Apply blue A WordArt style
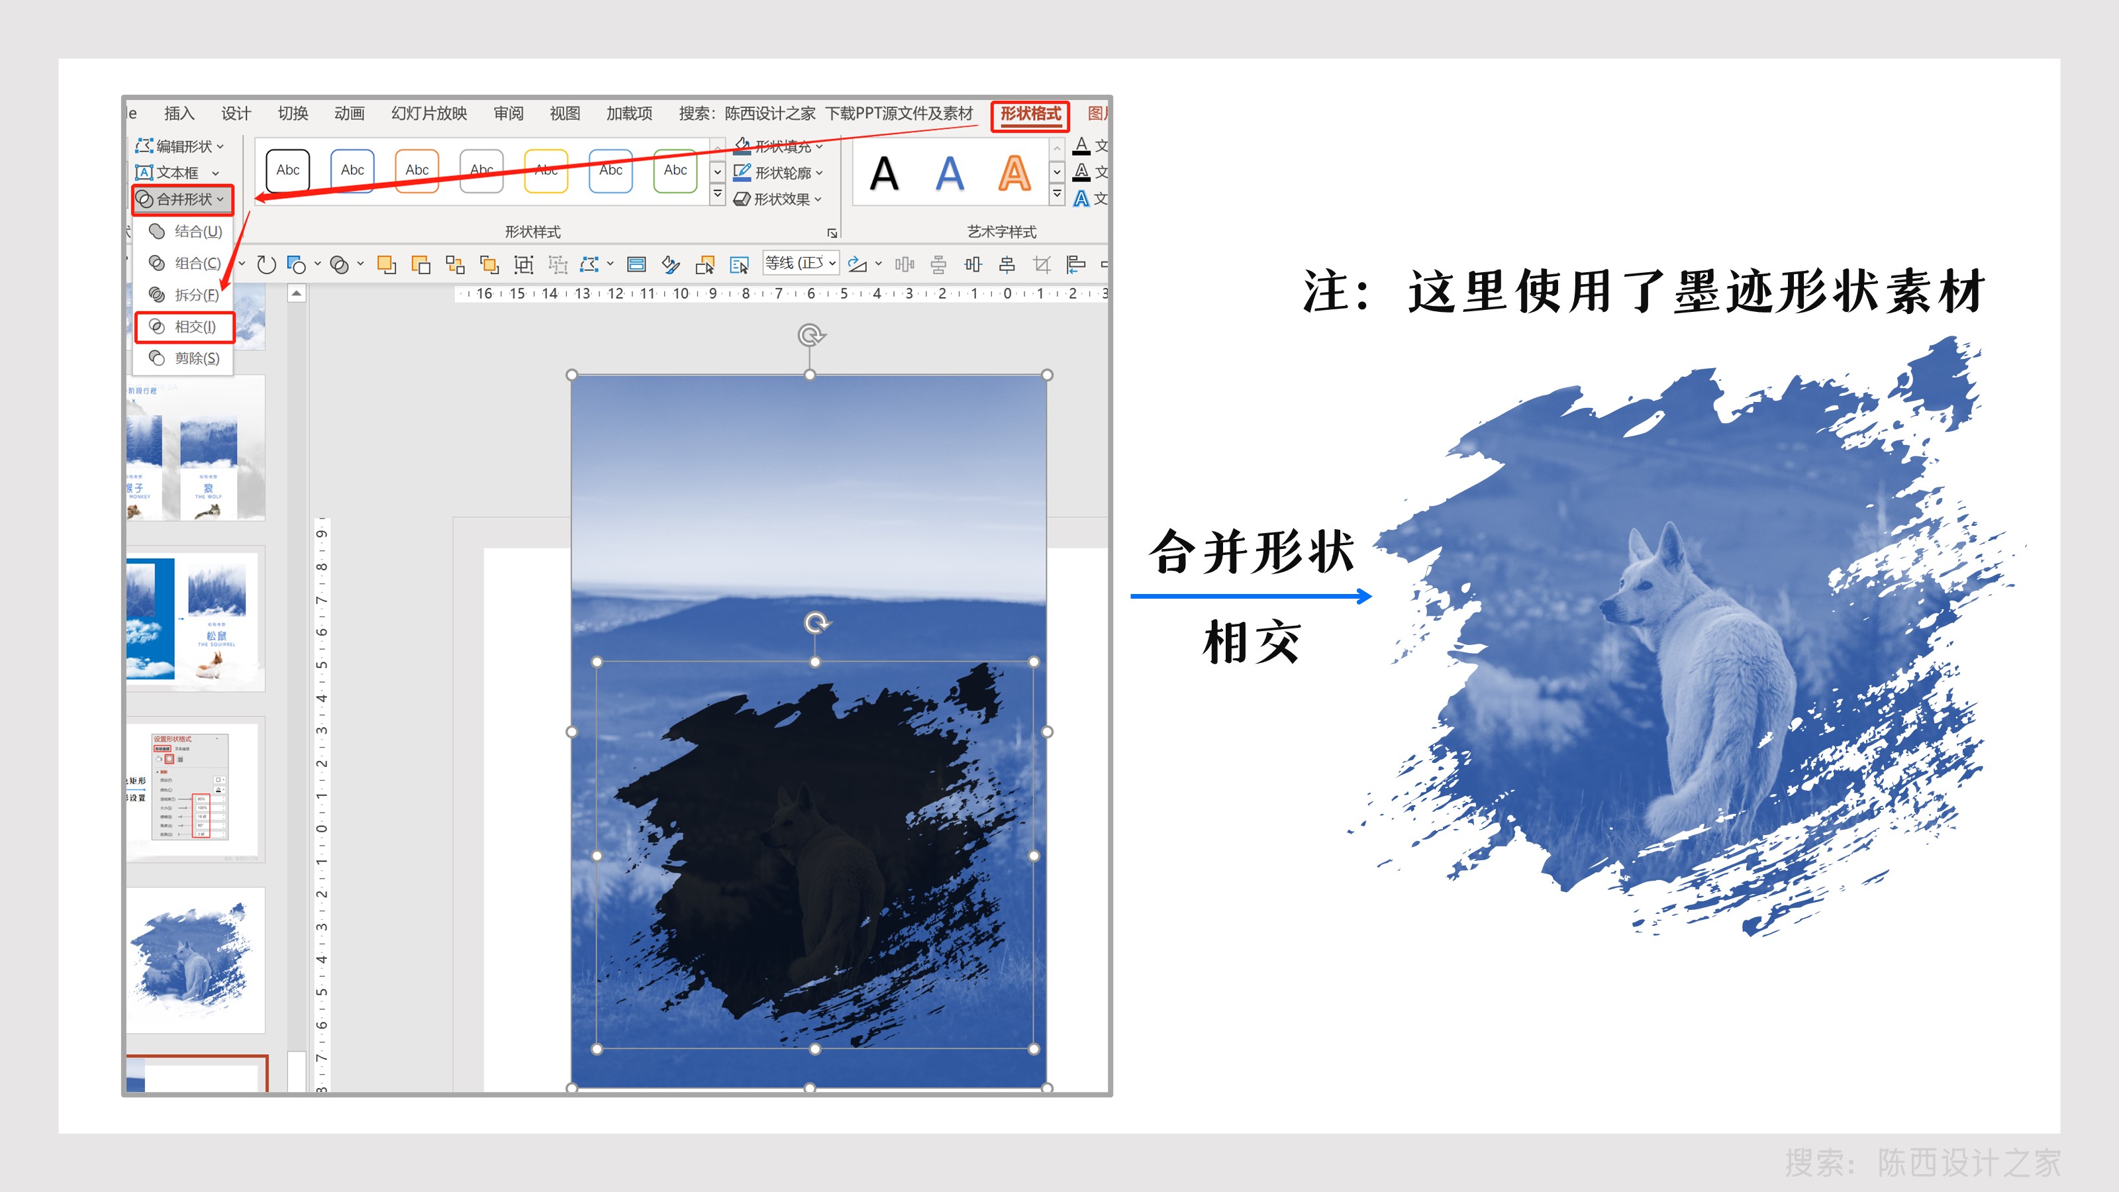This screenshot has width=2119, height=1192. point(950,174)
